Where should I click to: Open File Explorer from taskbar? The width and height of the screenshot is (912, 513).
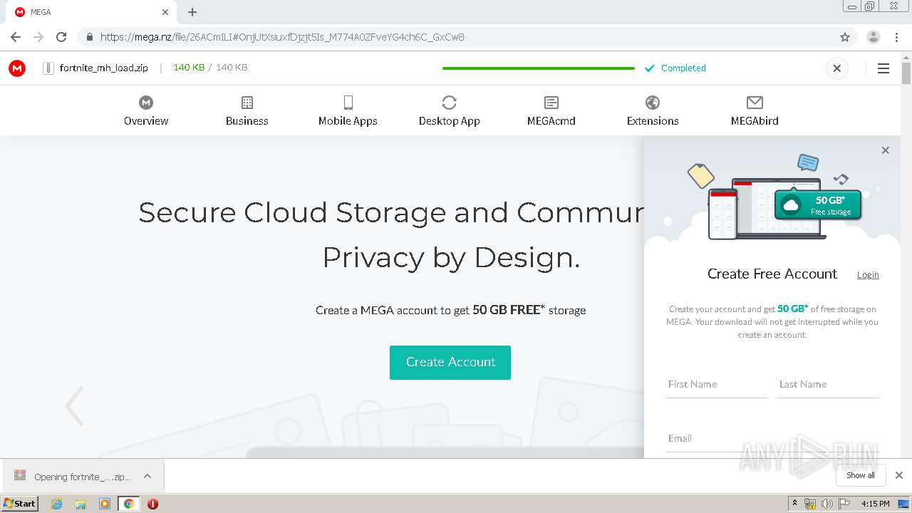[x=81, y=504]
